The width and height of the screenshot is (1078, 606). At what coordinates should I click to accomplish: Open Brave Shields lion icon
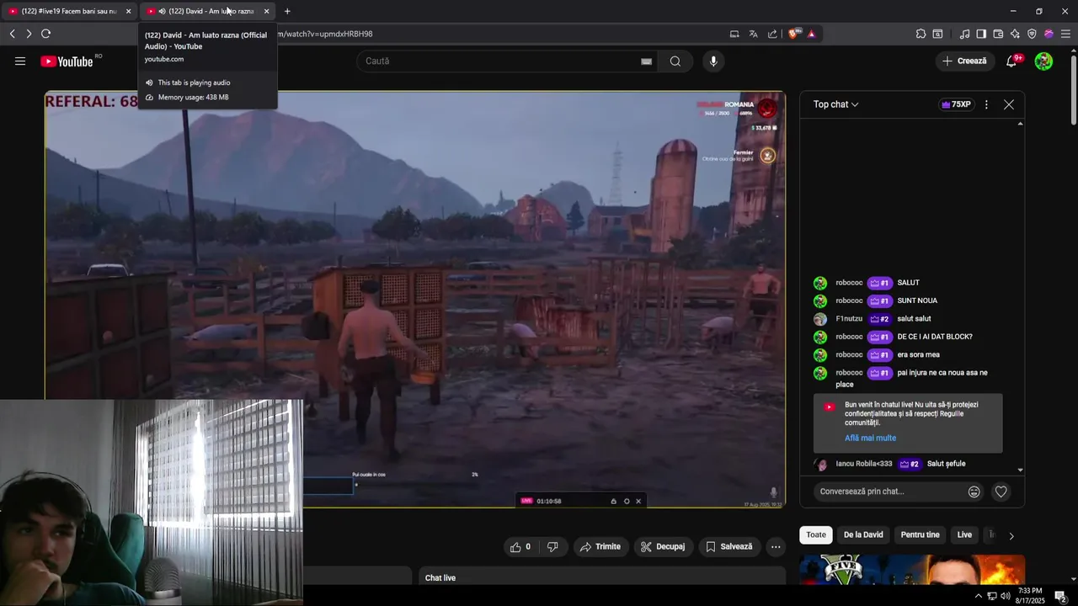pos(793,34)
